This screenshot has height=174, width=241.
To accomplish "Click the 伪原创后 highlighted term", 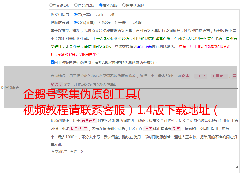I will 89,121.
